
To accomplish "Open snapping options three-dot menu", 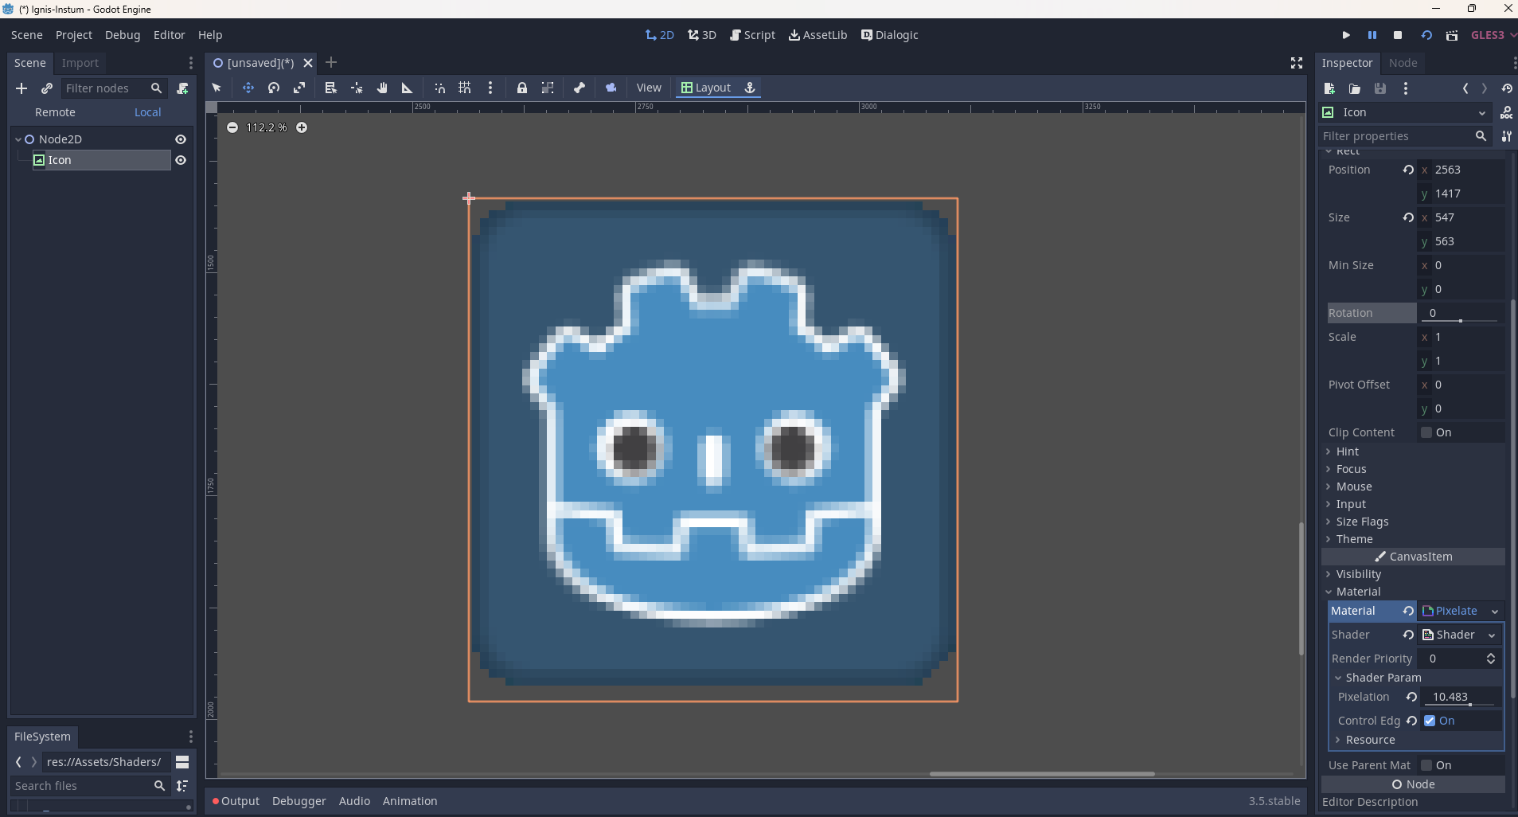I will coord(490,88).
